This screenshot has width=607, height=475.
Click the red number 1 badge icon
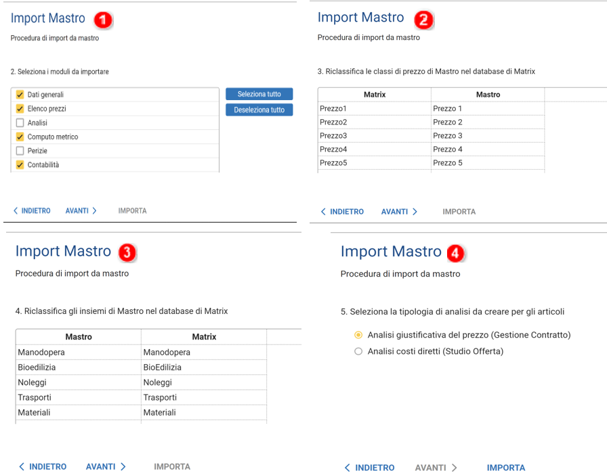click(x=103, y=20)
